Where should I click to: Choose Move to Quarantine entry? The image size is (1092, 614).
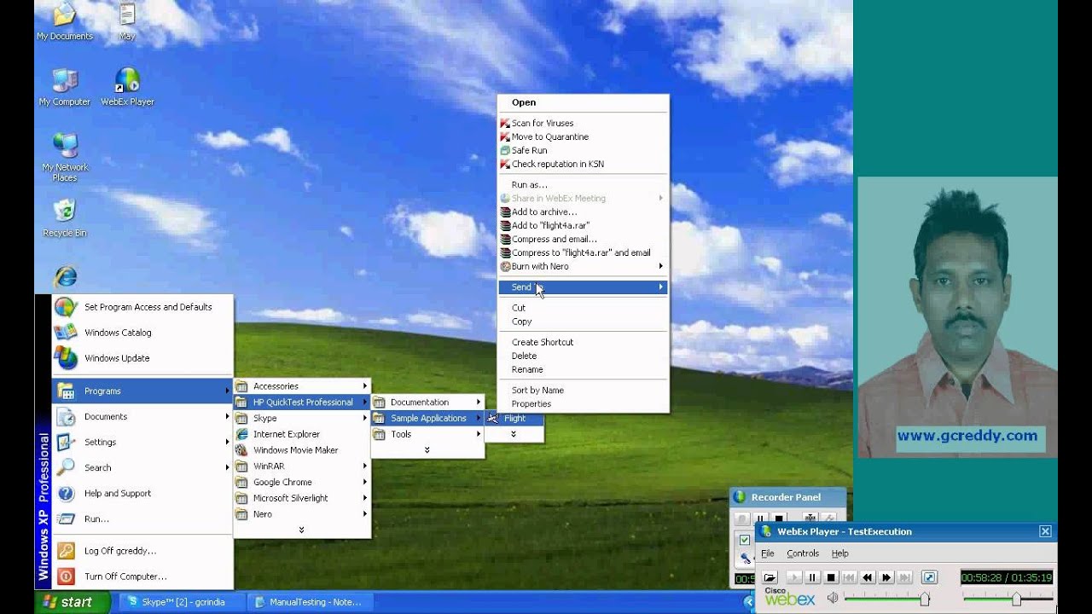pos(583,136)
